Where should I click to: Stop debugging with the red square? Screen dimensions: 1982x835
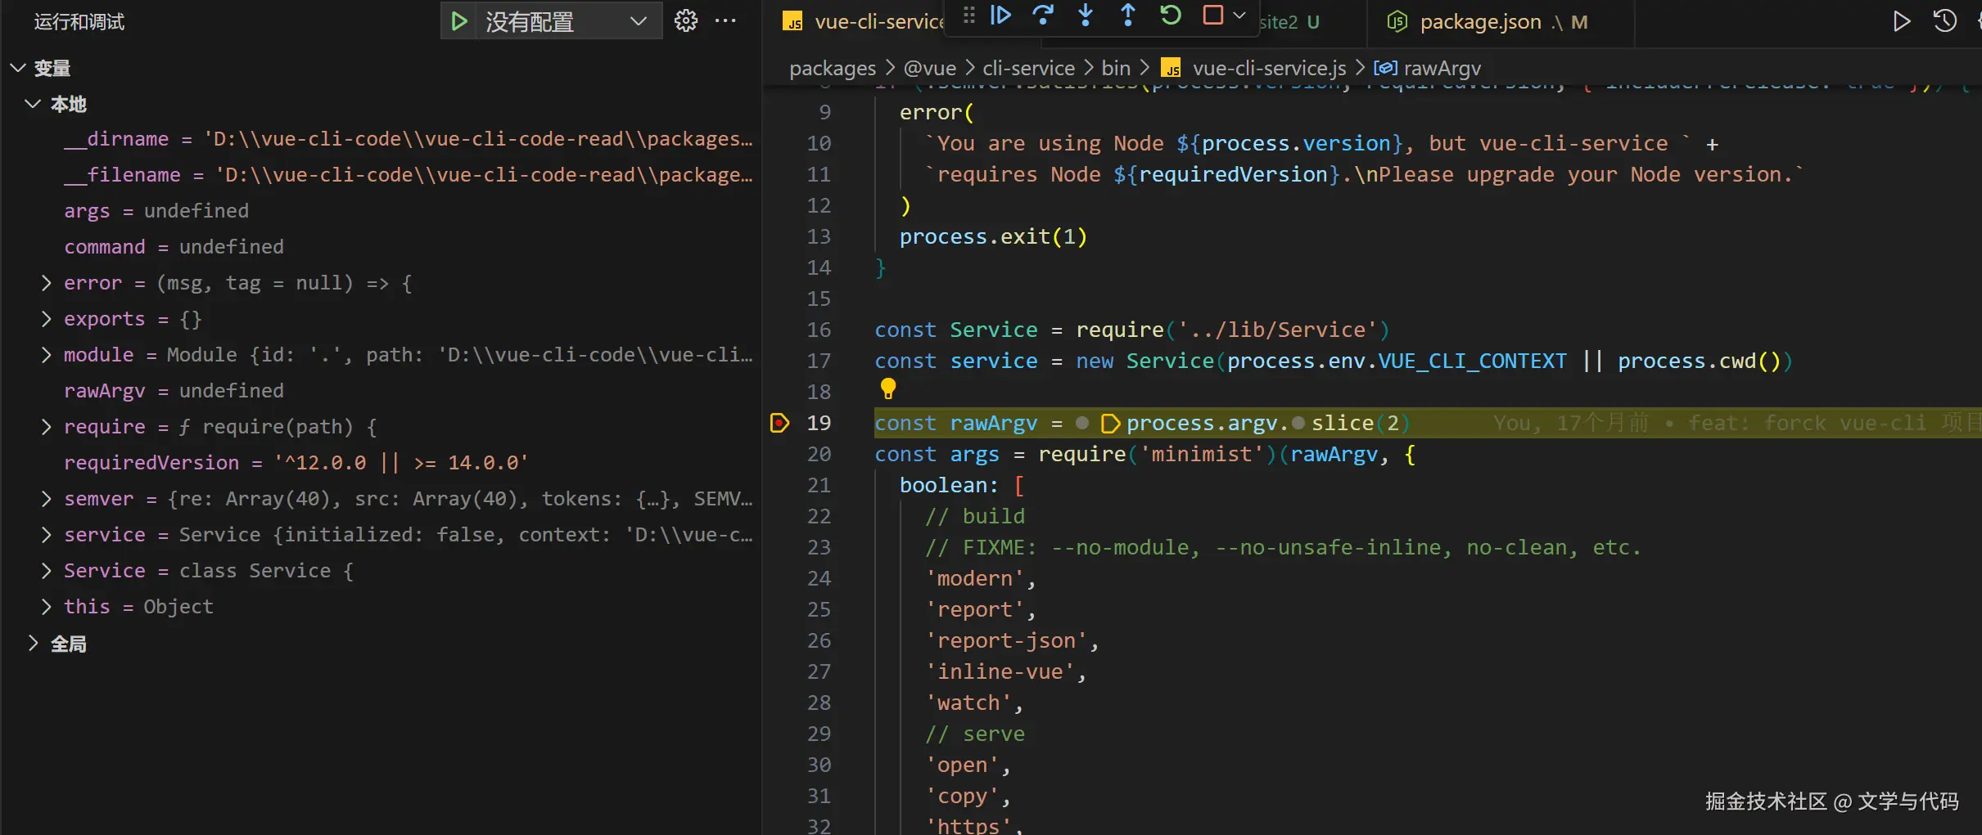(1213, 16)
